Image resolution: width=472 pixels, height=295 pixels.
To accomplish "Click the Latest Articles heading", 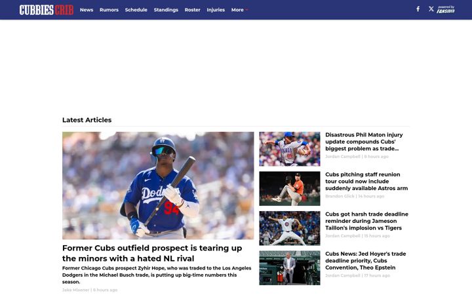I will point(87,120).
